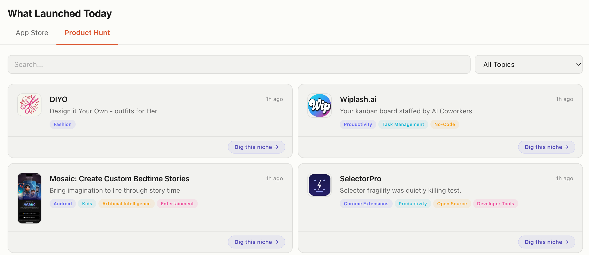
Task: Open the DIYO product title
Action: pos(58,99)
